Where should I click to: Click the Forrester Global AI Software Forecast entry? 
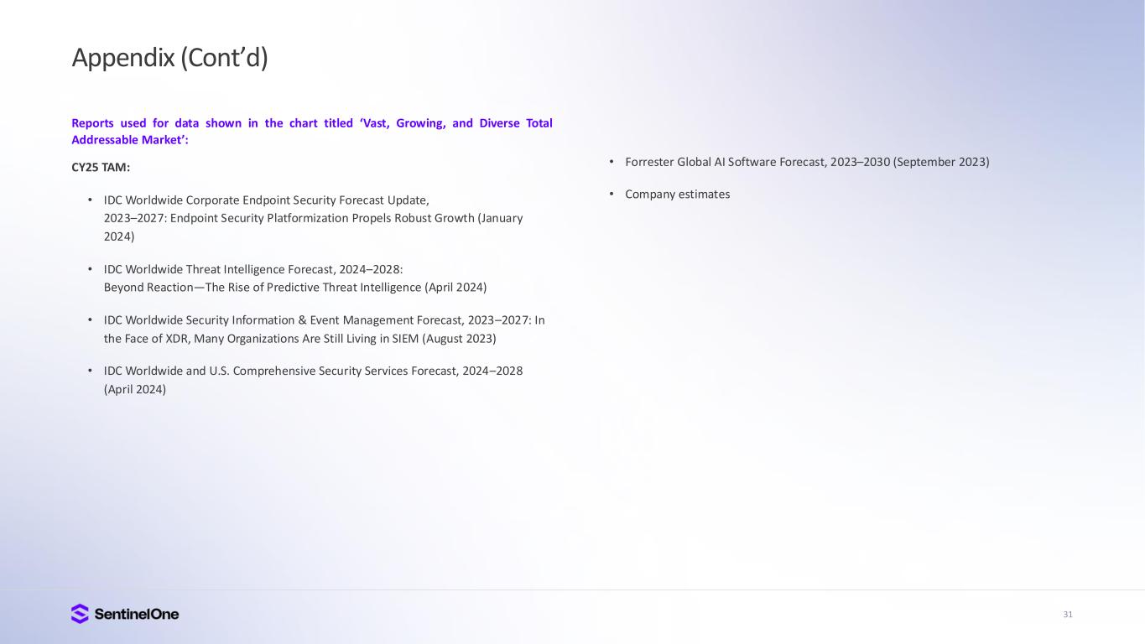pyautogui.click(x=807, y=162)
